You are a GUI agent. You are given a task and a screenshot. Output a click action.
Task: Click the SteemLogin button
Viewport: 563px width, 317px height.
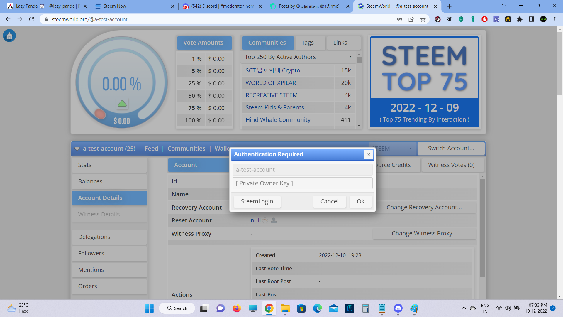pos(257,201)
